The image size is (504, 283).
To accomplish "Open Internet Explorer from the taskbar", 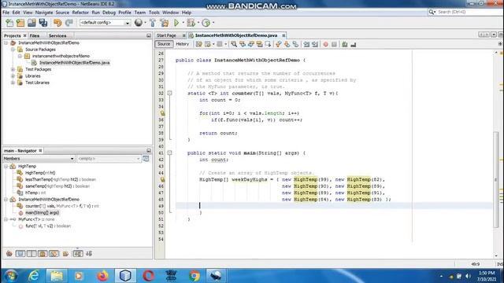I will tap(34, 276).
